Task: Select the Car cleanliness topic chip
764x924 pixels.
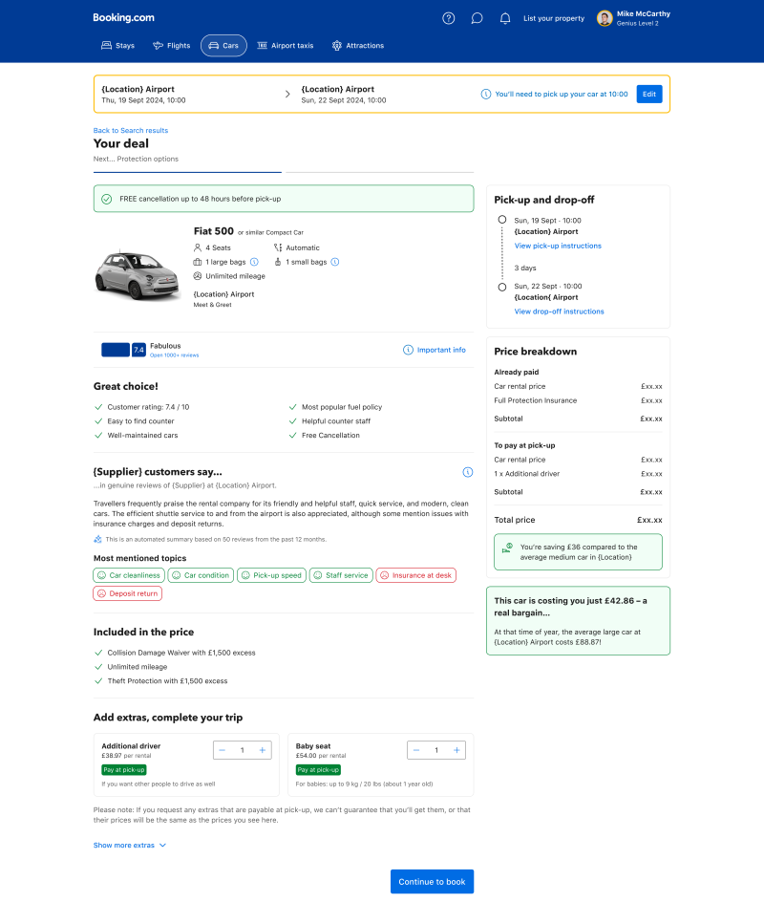Action: tap(128, 575)
